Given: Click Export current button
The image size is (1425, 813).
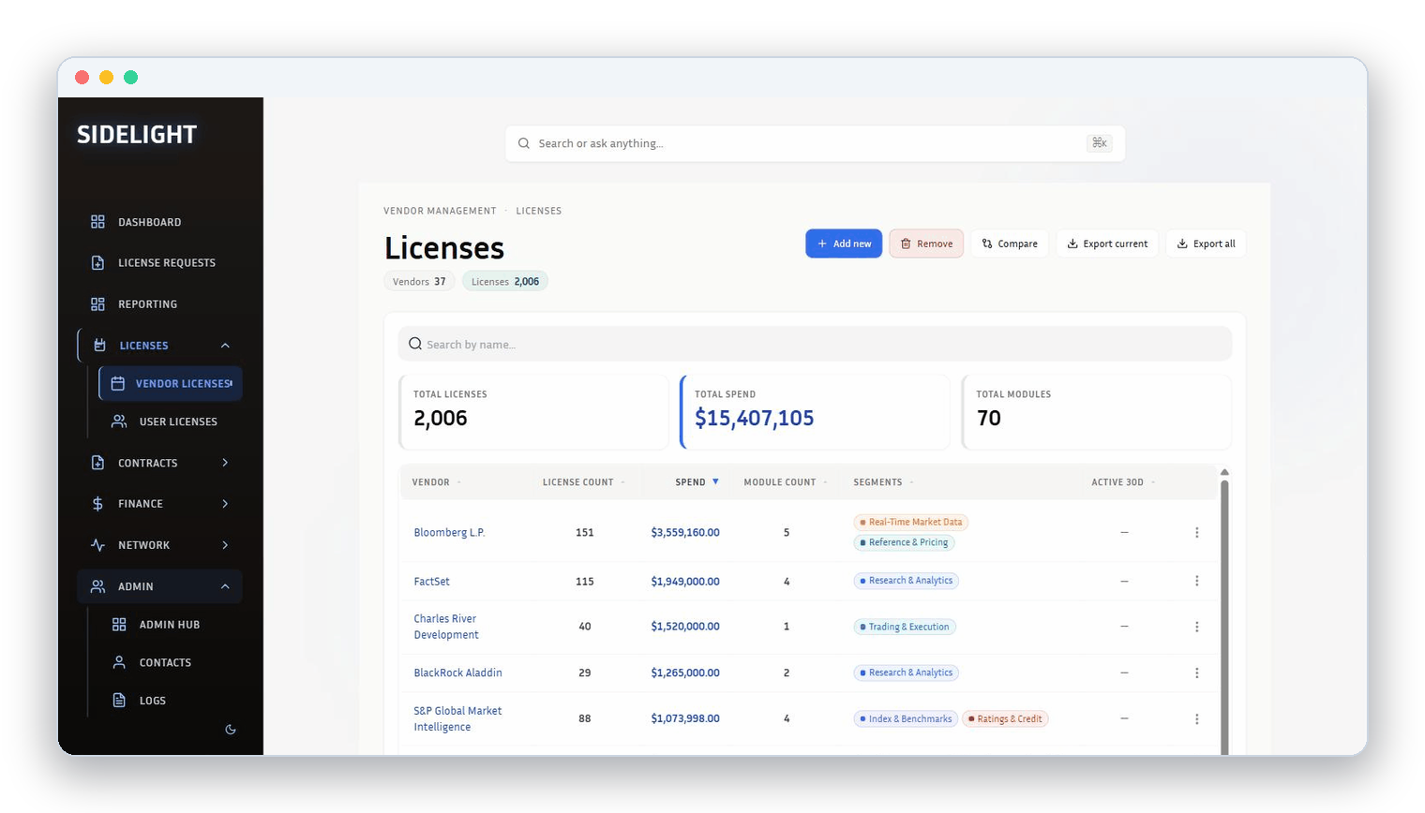Looking at the screenshot, I should coord(1107,244).
